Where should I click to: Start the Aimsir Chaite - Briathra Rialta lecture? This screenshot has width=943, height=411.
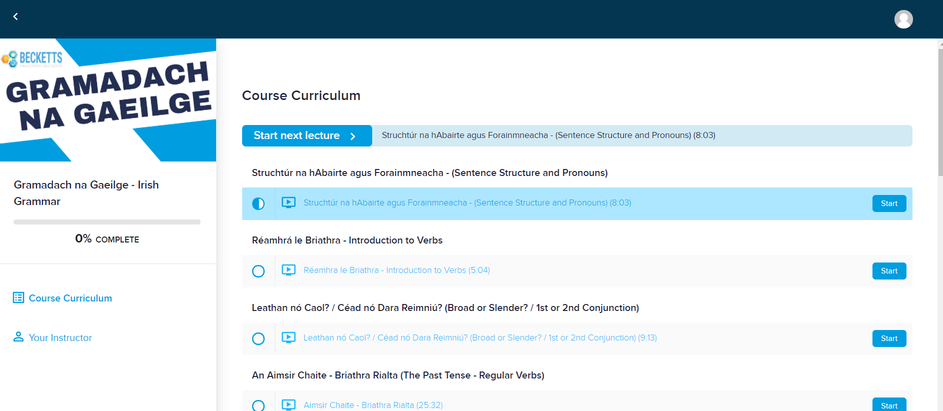[x=889, y=404]
